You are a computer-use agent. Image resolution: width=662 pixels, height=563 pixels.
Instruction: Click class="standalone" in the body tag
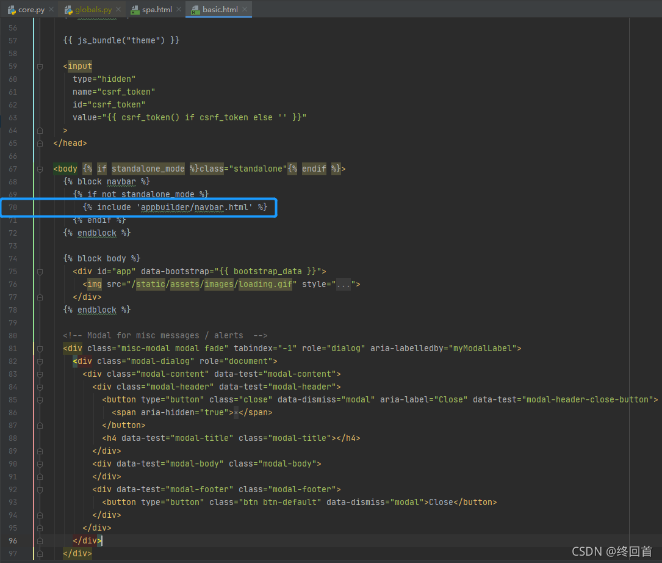(x=243, y=169)
